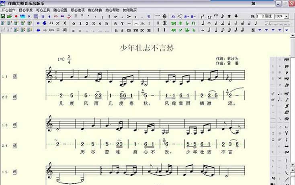
Task: Open the 热心帮助 menu
Action: 112,10
